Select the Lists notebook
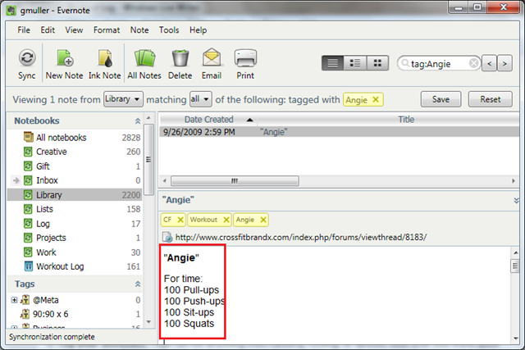Image resolution: width=525 pixels, height=350 pixels. click(75, 209)
